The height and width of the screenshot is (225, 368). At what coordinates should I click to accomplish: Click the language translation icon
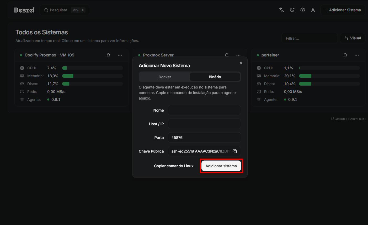click(281, 10)
